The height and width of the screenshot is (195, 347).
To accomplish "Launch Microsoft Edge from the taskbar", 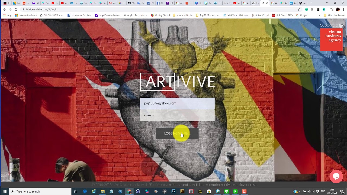I will 85,191.
